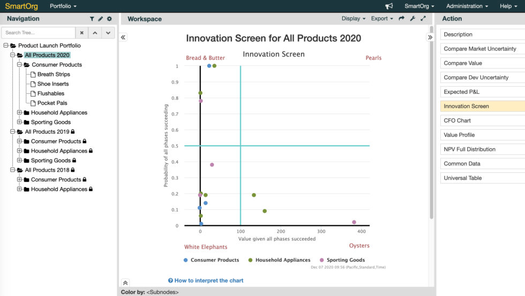Image resolution: width=525 pixels, height=296 pixels.
Task: Click the megaphone announcements icon
Action: 389,6
